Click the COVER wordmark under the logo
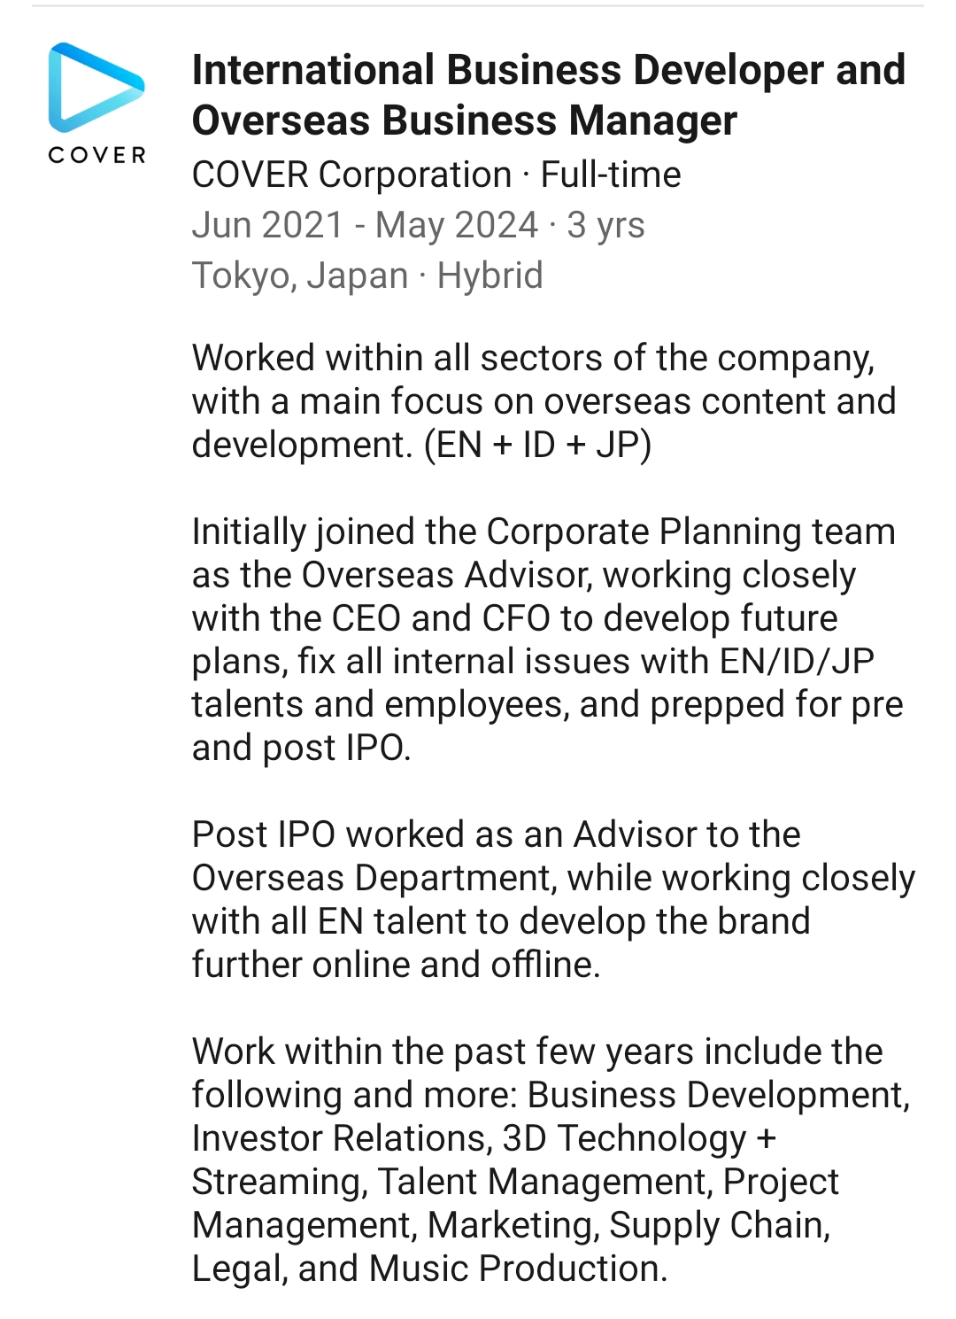The image size is (956, 1319). click(x=96, y=155)
